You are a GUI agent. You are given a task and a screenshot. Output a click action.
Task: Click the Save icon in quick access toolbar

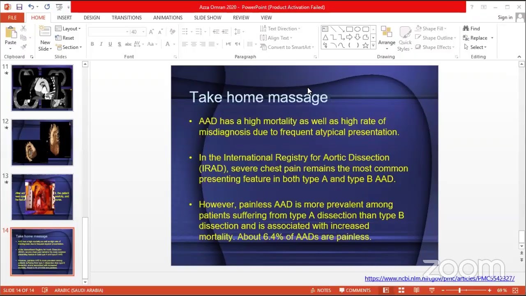pyautogui.click(x=19, y=7)
